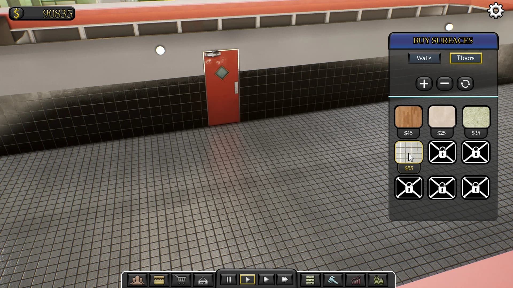This screenshot has width=513, height=288.
Task: Pause the game
Action: coord(229,279)
